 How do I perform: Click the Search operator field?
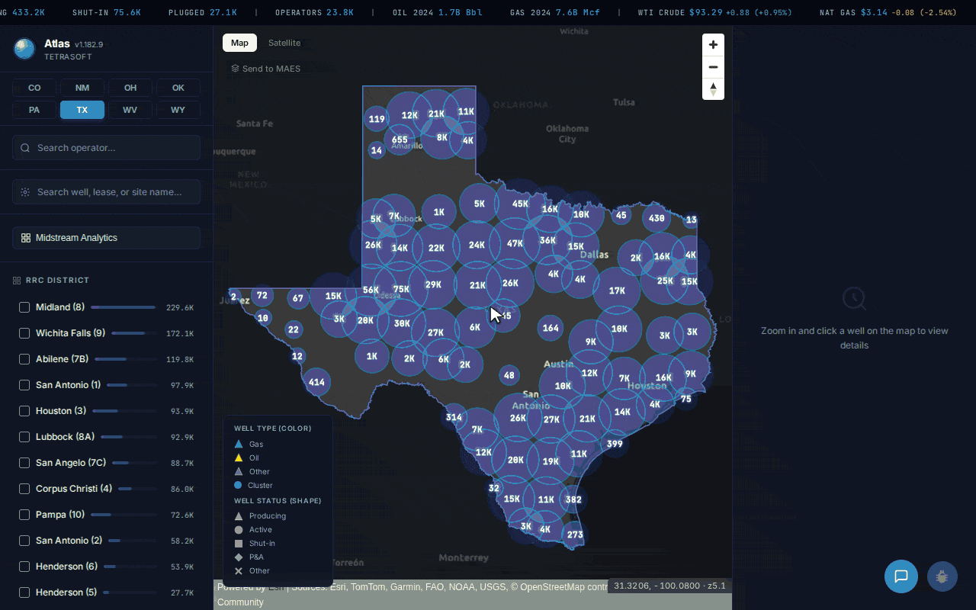pyautogui.click(x=106, y=148)
